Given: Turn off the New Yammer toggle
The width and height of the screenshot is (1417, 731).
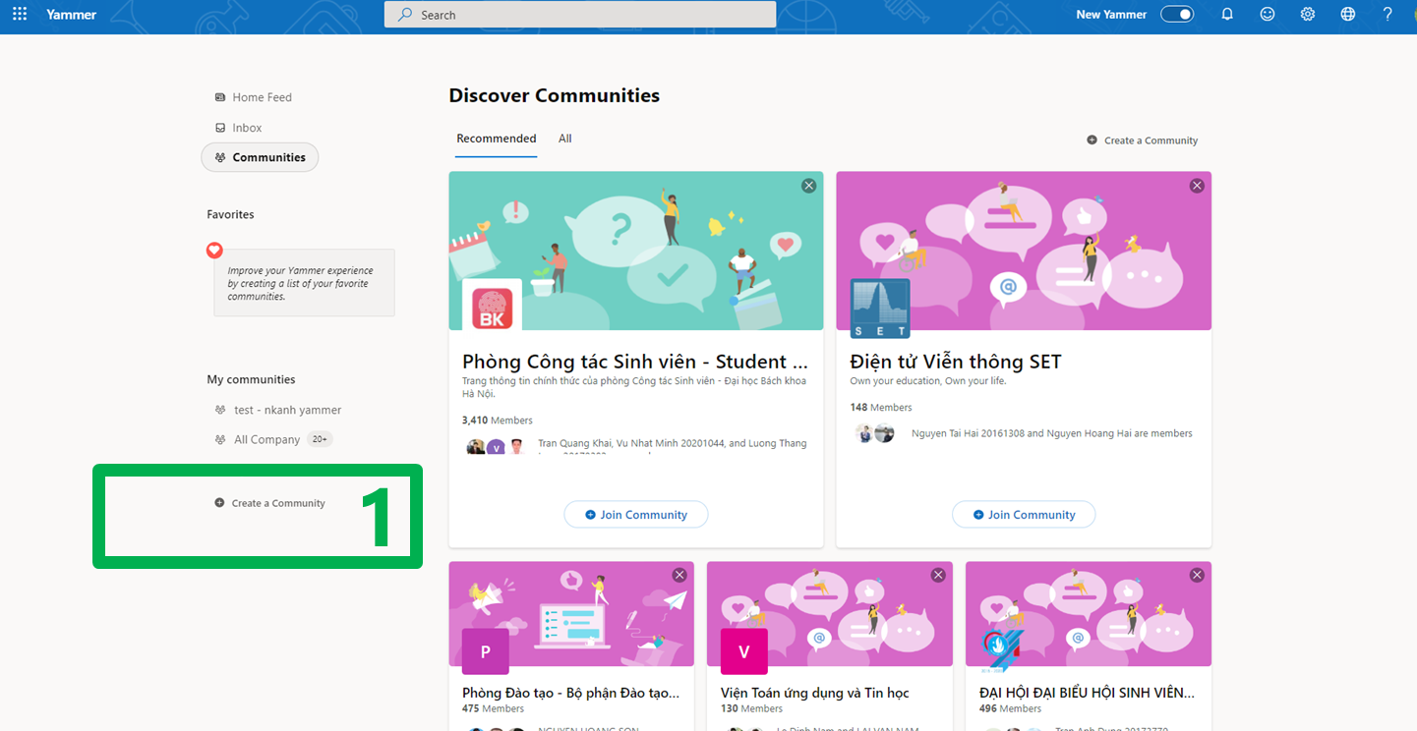Looking at the screenshot, I should pyautogui.click(x=1177, y=15).
